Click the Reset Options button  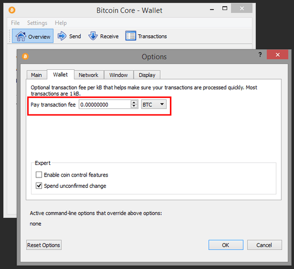(44, 245)
